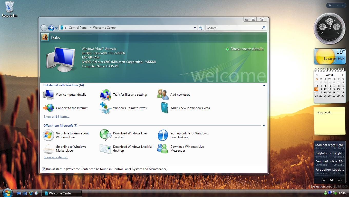Screen dimensions: 349x197
Task: Click the forward navigation arrow
Action: [51, 28]
